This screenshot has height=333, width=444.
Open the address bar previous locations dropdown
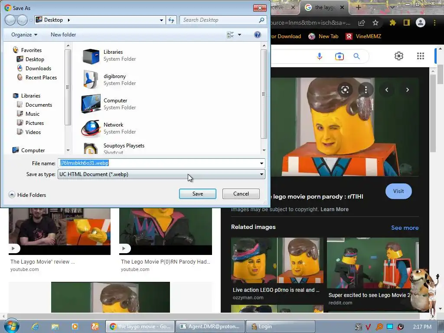(161, 20)
